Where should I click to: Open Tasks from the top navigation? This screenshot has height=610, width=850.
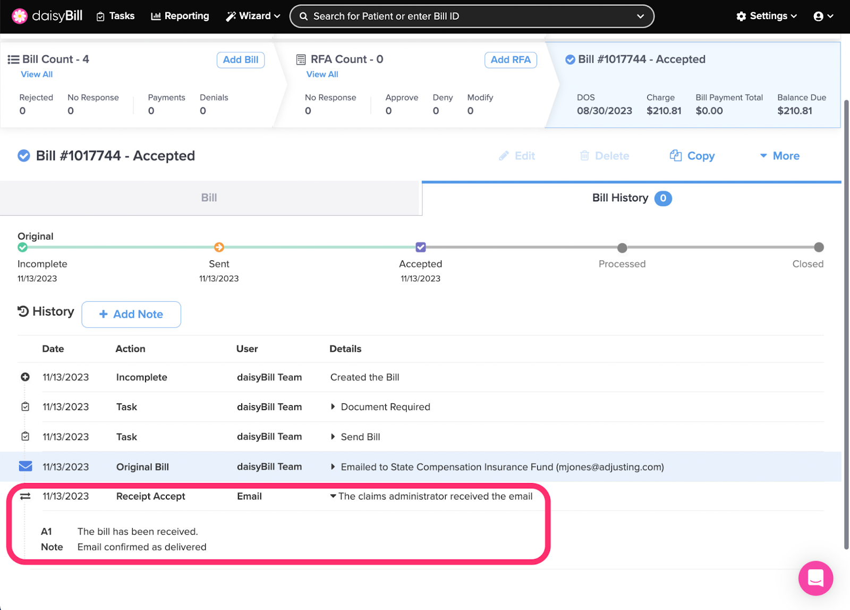click(115, 16)
